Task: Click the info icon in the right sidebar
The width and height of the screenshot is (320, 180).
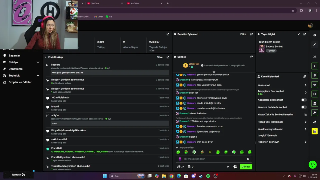Action: tap(314, 35)
